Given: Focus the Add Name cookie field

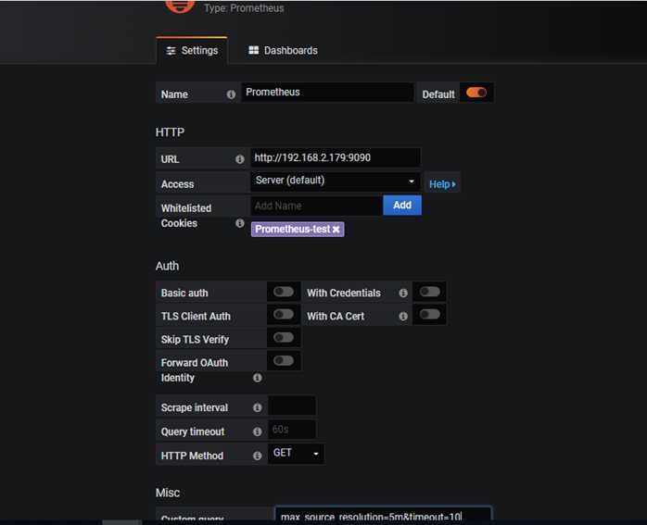Looking at the screenshot, I should coord(316,206).
